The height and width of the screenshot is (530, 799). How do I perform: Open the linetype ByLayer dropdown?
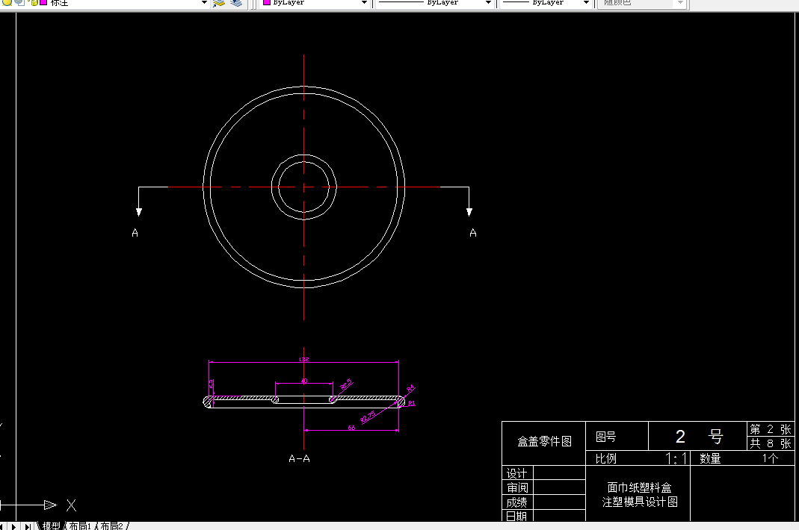click(x=487, y=3)
